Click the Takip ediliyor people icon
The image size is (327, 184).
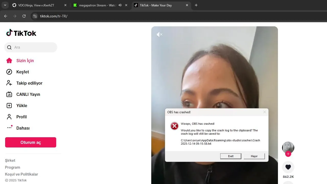(x=9, y=83)
